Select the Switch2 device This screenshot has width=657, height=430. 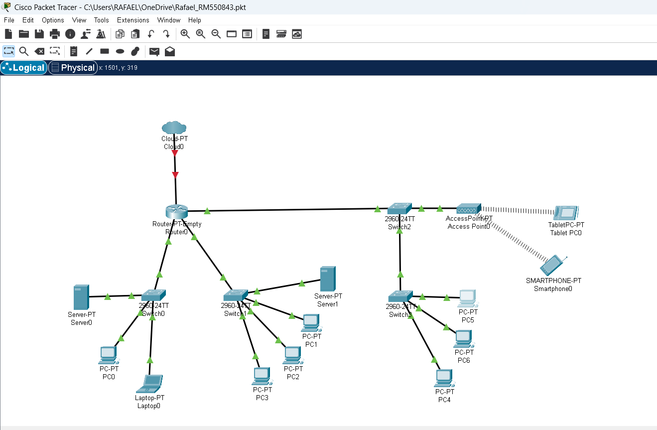point(400,209)
